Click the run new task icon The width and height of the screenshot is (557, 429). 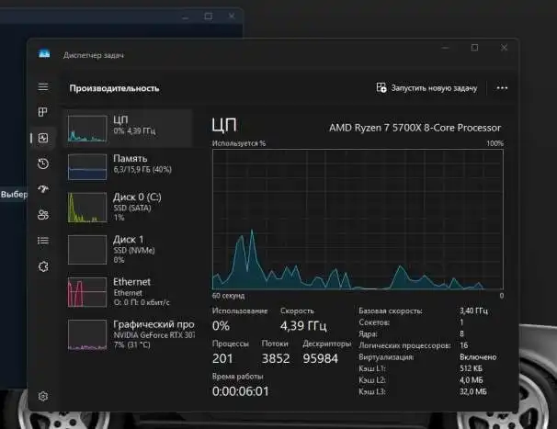(x=381, y=87)
